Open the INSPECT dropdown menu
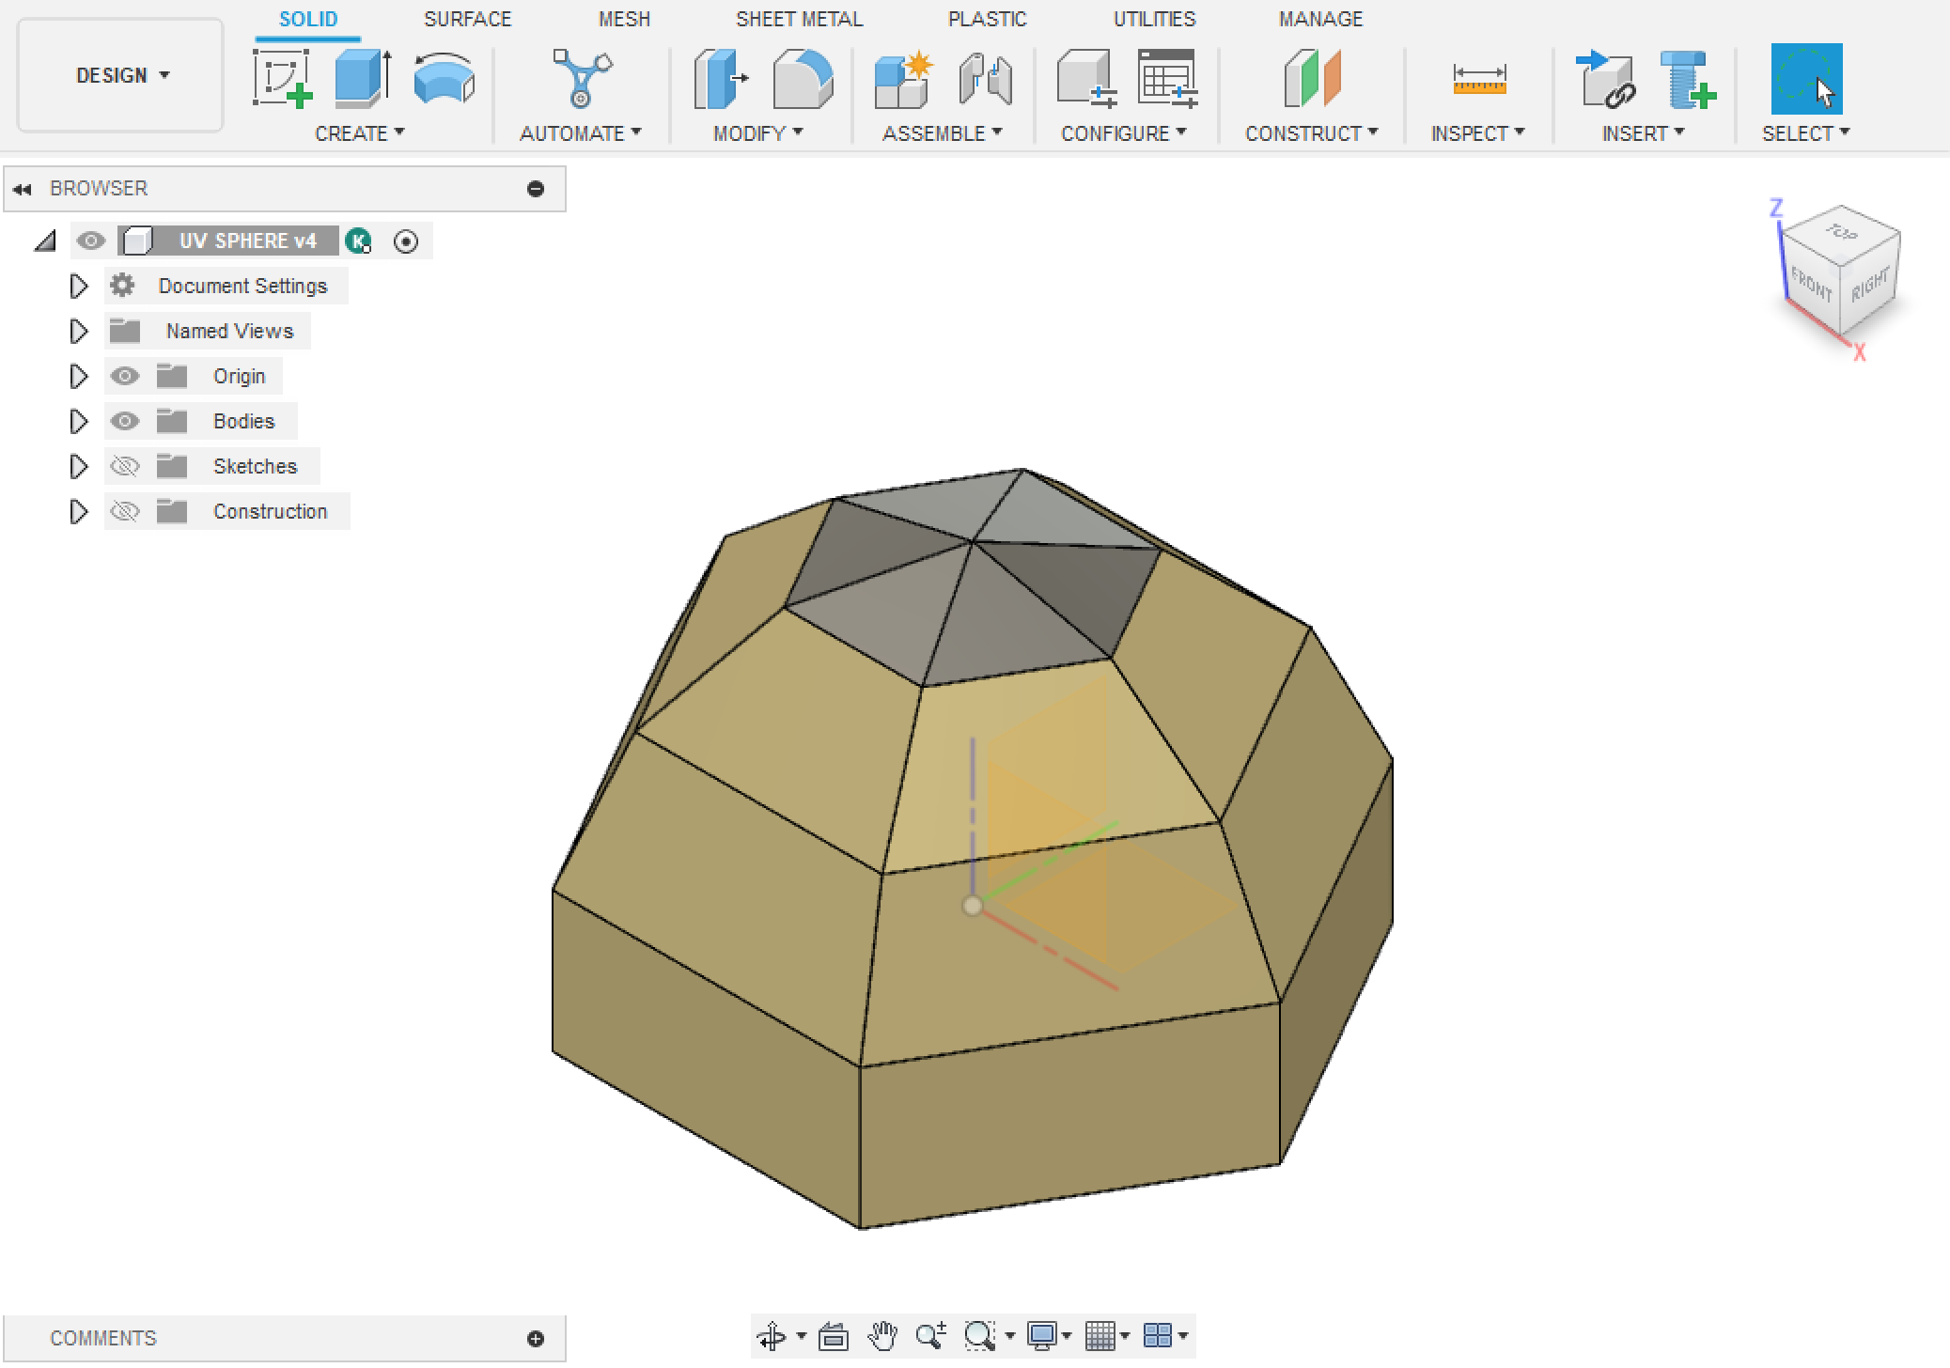 pyautogui.click(x=1477, y=133)
